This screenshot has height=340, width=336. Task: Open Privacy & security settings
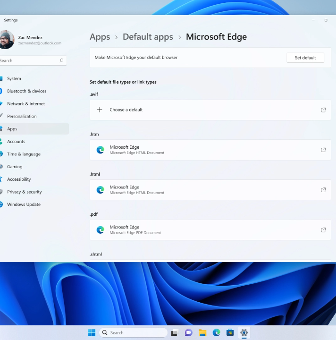point(34,192)
